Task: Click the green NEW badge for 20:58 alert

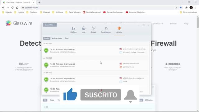Action: click(x=46, y=80)
